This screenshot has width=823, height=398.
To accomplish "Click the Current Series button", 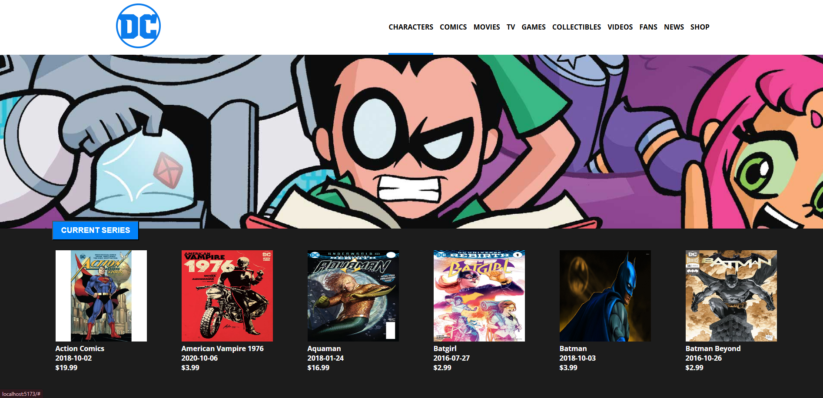I will pyautogui.click(x=96, y=230).
